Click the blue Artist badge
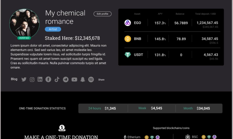This screenshot has height=139, width=233. (x=53, y=29)
